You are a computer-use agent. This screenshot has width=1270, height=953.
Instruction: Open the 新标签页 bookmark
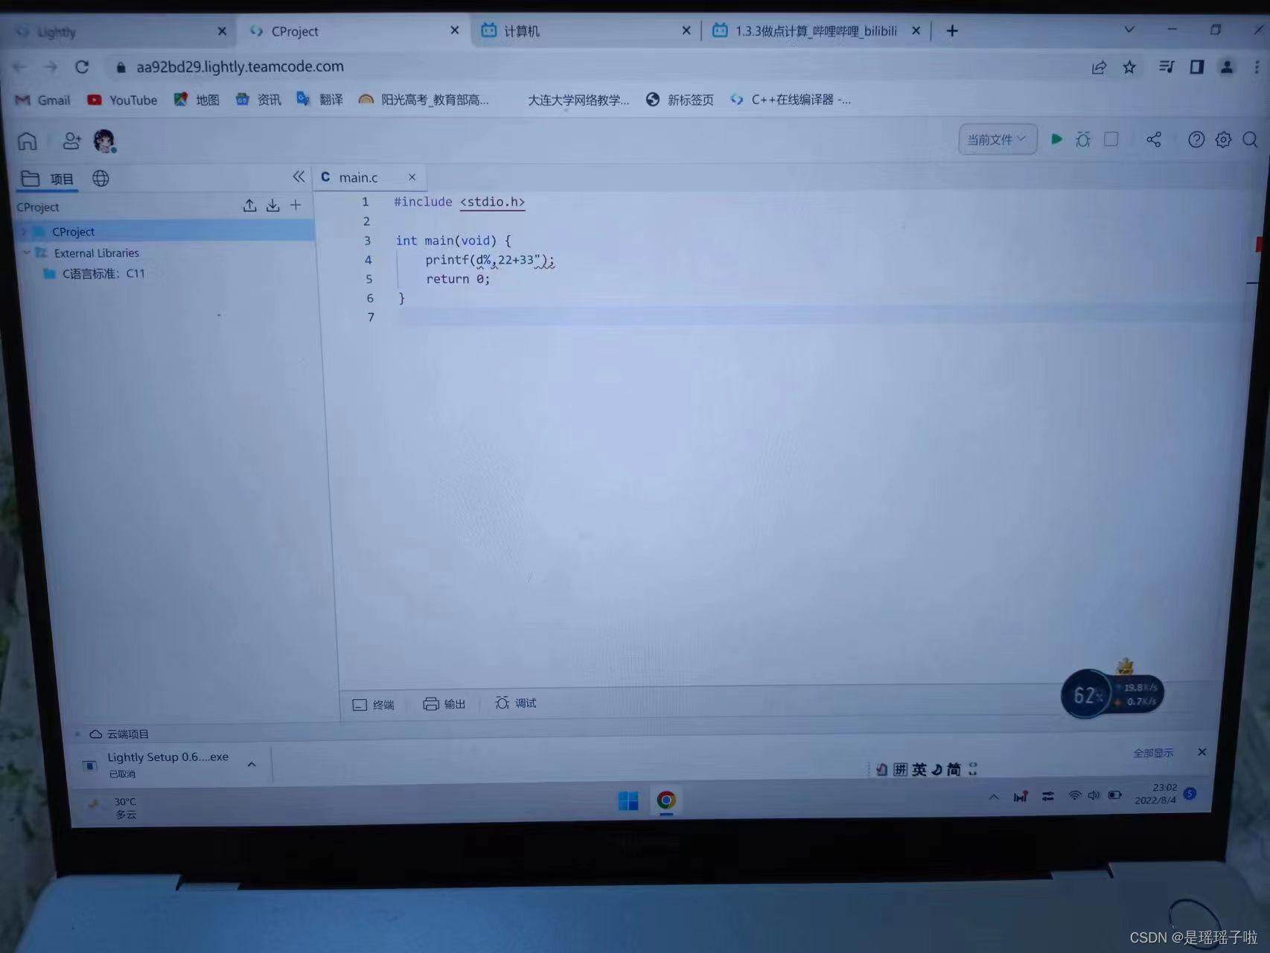tap(680, 100)
